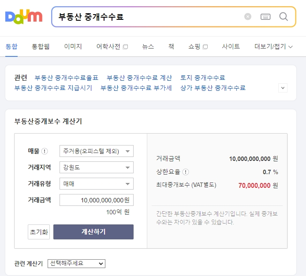Click the 거래금액 input field
Screen dimensions: 306x276
97,200
